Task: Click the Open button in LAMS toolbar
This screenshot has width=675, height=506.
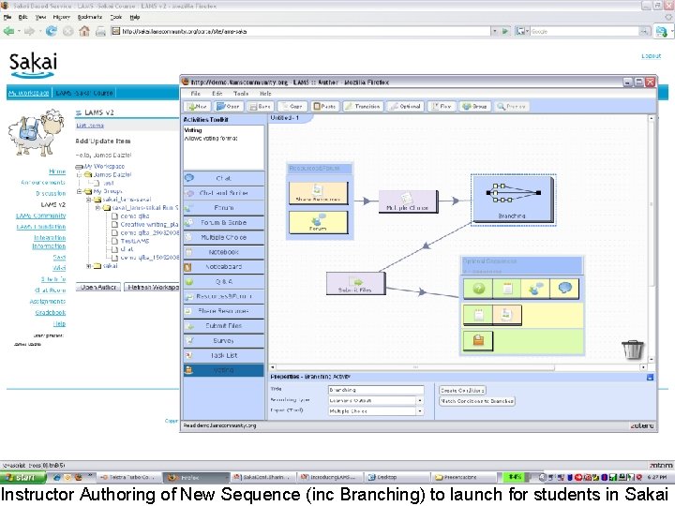Action: click(229, 106)
